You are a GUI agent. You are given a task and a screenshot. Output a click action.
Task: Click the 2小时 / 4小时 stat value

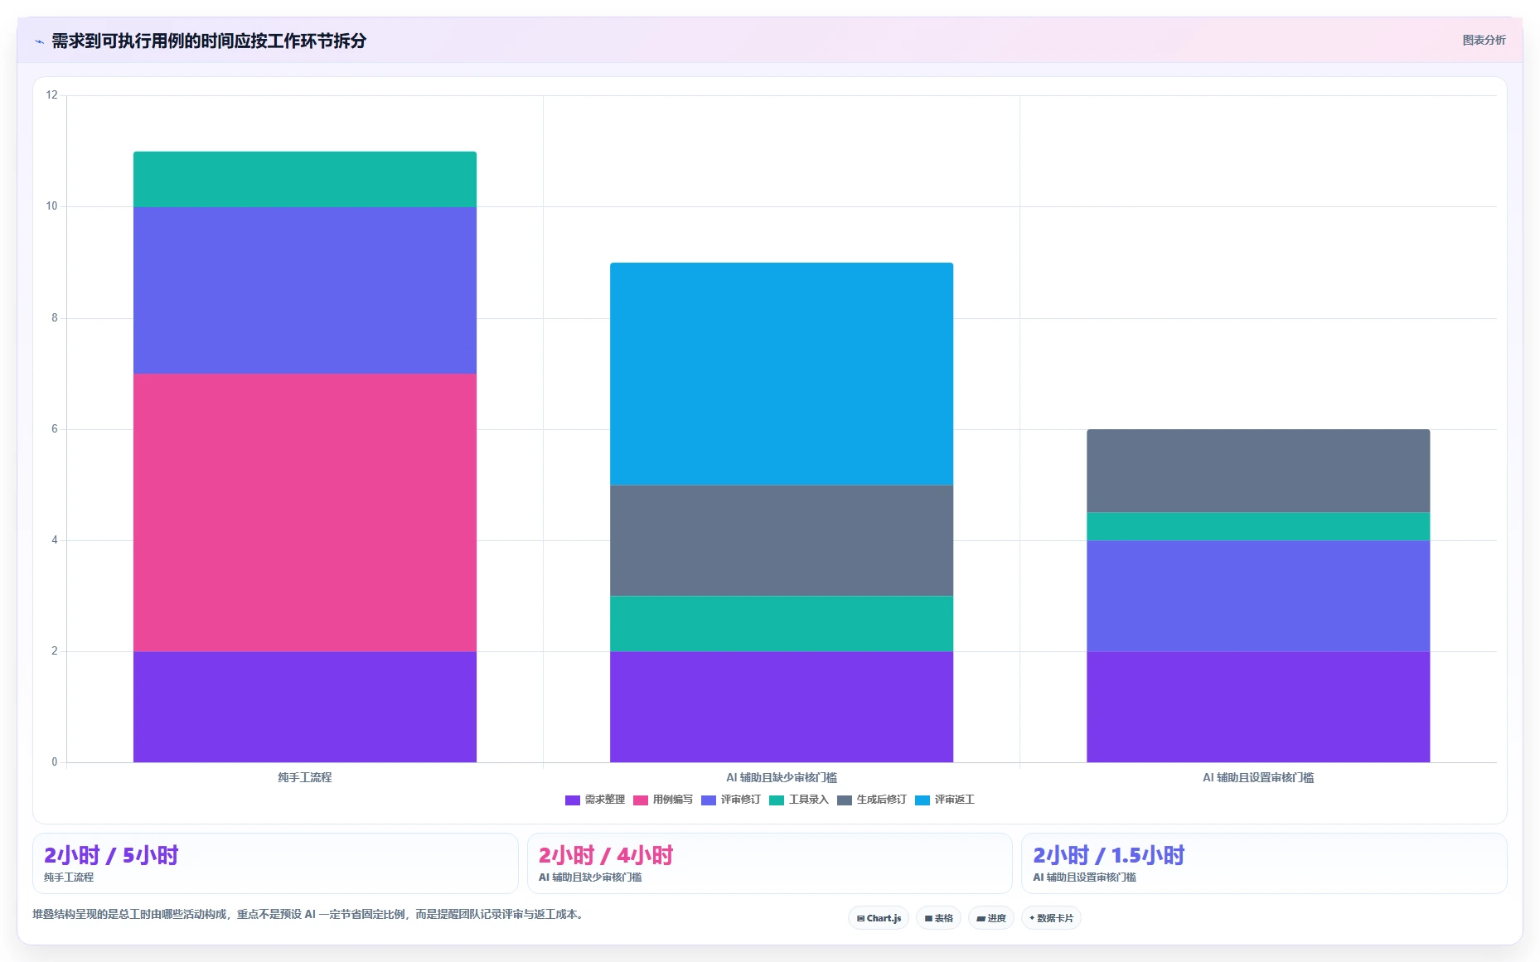[x=606, y=855]
